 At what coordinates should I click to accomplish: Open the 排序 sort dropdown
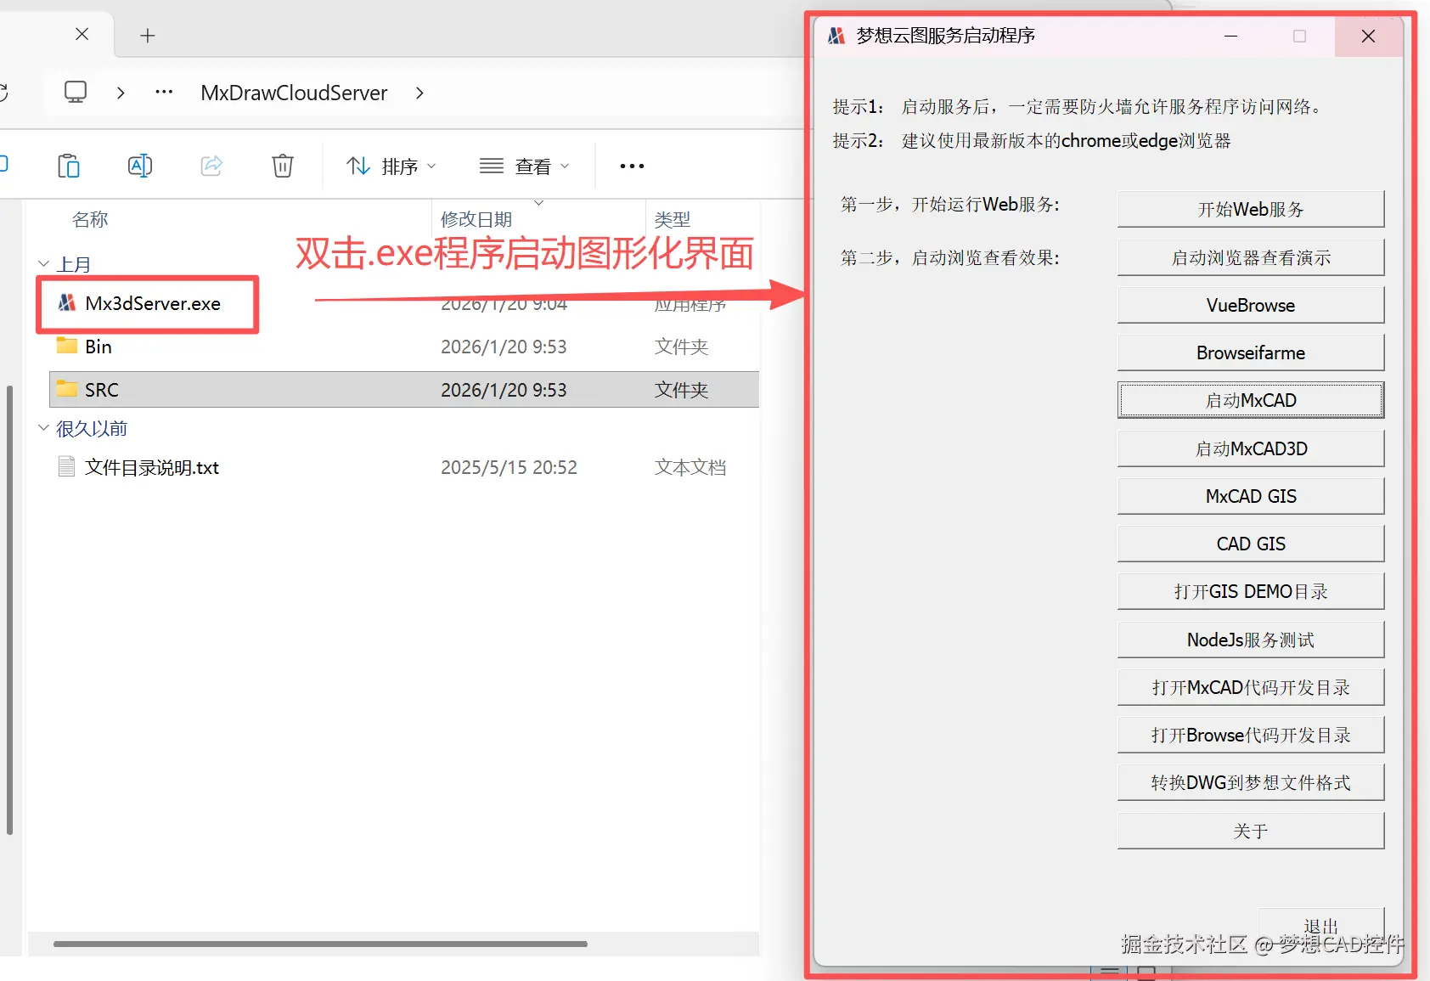[x=391, y=166]
